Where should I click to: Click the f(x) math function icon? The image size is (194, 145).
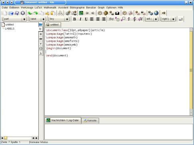tap(111, 19)
